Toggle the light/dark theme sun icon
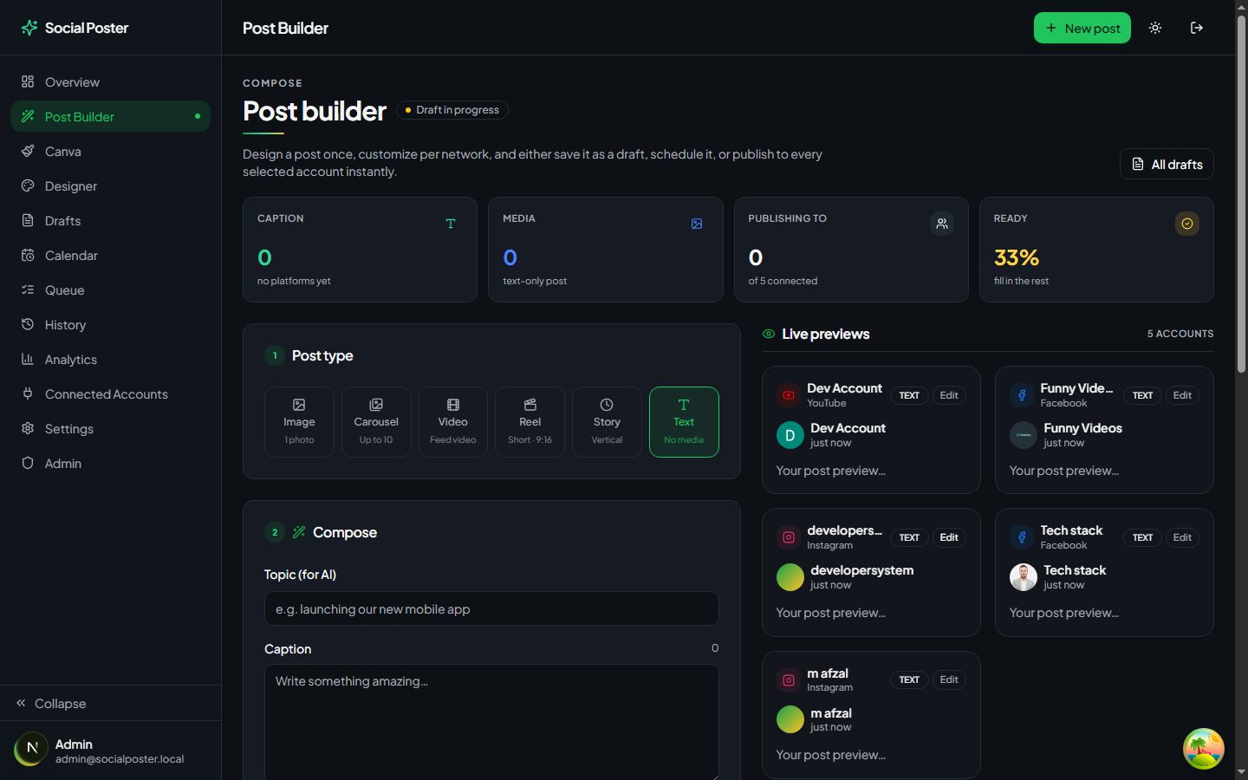1248x780 pixels. click(1155, 28)
